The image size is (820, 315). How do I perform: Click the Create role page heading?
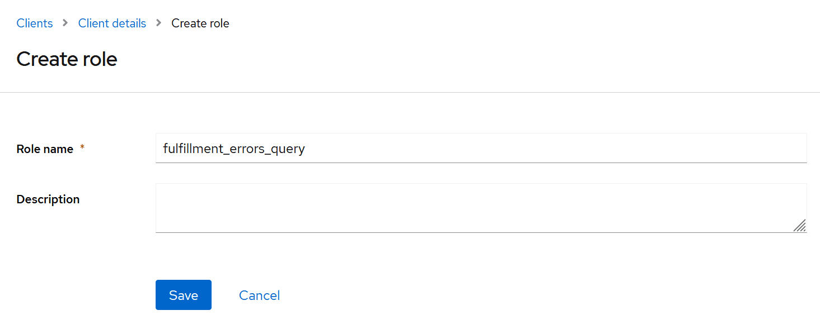(x=67, y=59)
